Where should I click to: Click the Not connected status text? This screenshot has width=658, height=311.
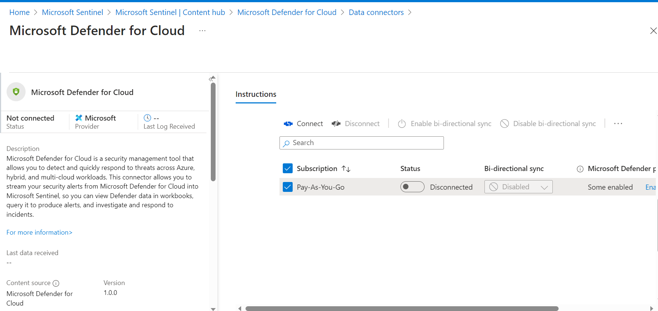(x=30, y=118)
